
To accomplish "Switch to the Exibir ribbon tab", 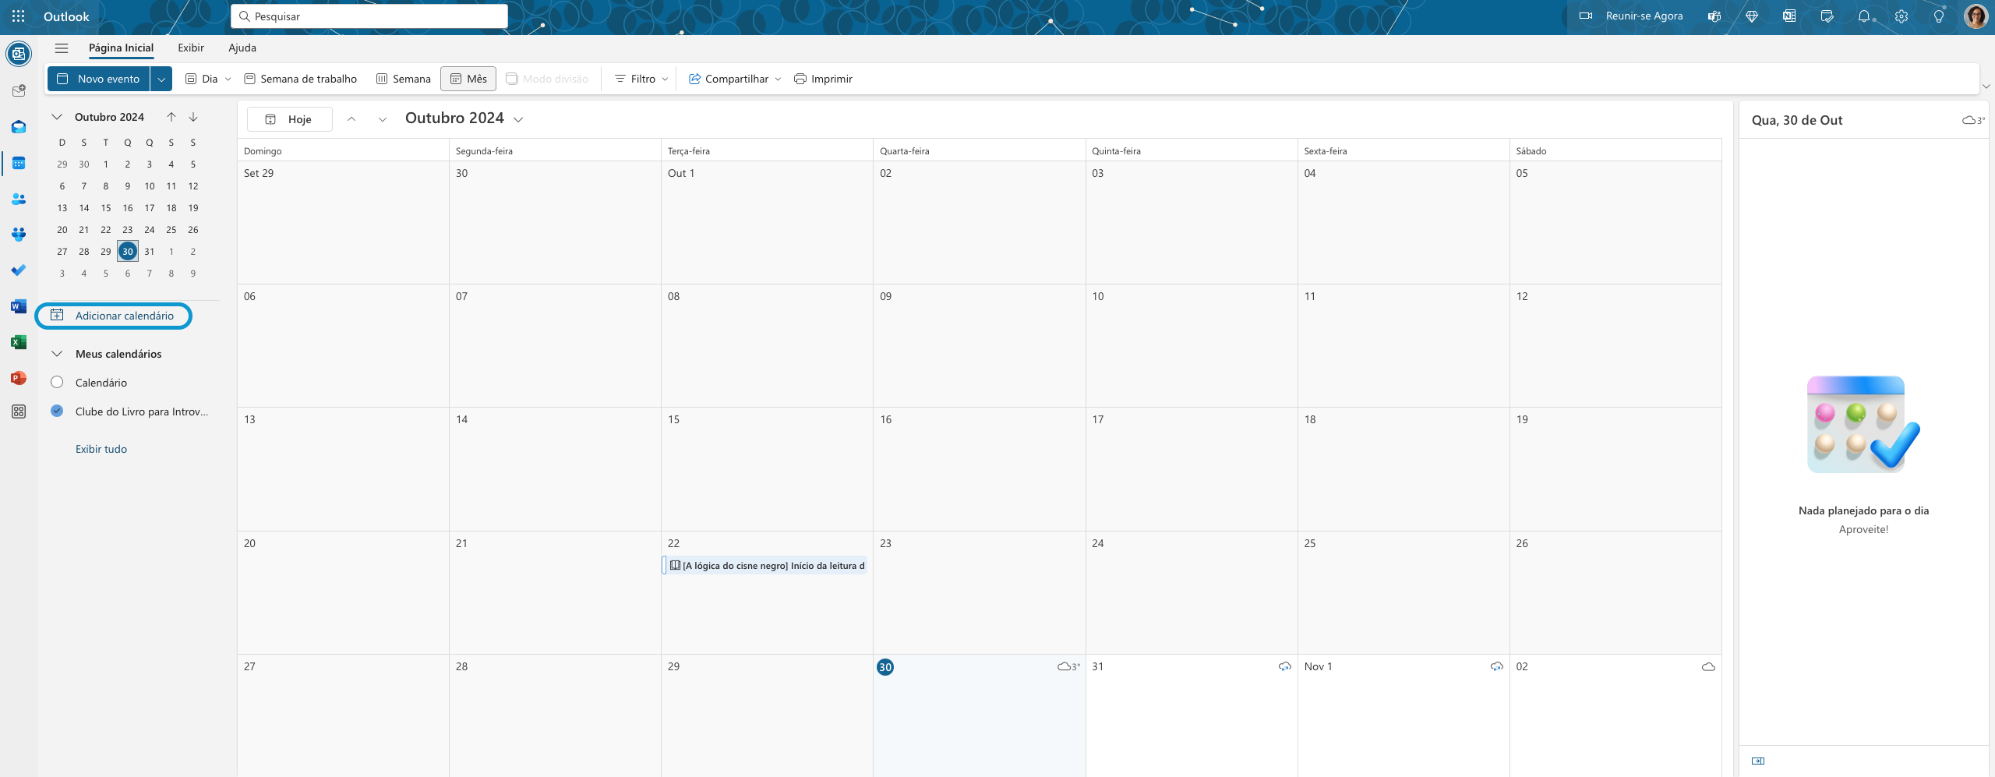I will 191,48.
